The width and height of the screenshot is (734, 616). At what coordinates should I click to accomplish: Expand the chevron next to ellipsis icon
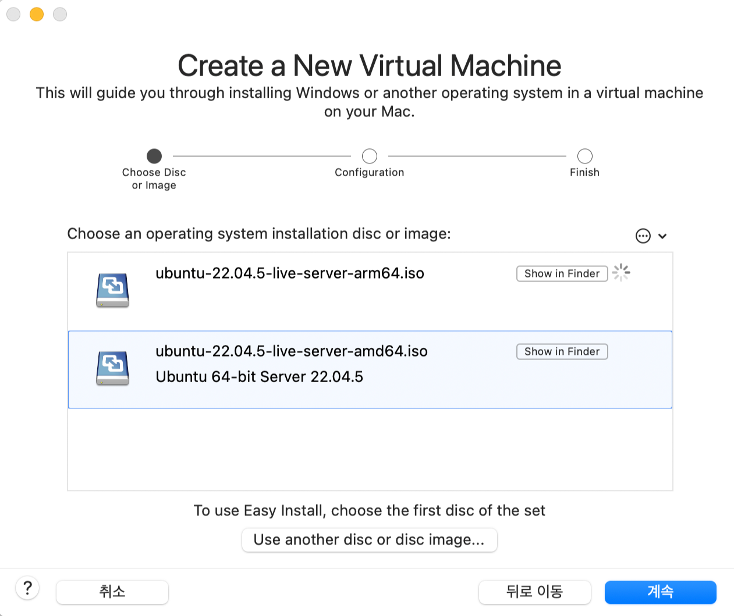tap(662, 236)
